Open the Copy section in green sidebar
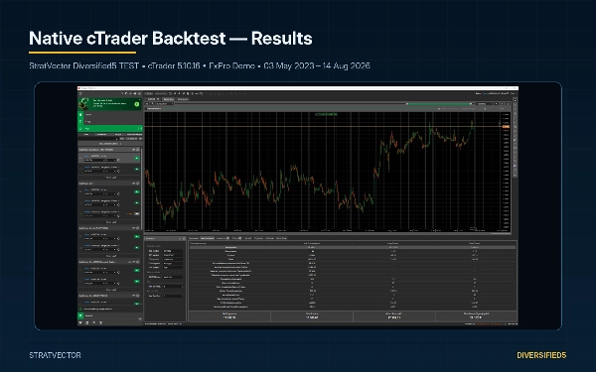This screenshot has width=596, height=372. pyautogui.click(x=110, y=121)
